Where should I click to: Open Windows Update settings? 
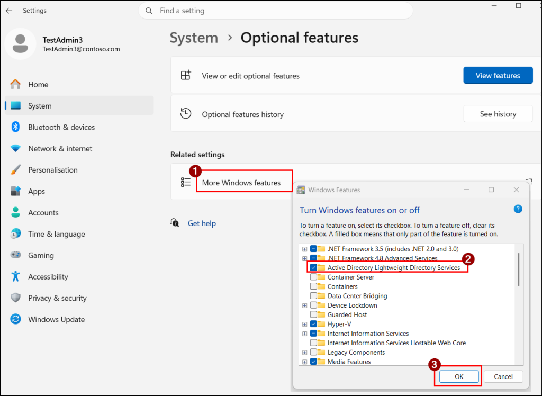click(57, 319)
